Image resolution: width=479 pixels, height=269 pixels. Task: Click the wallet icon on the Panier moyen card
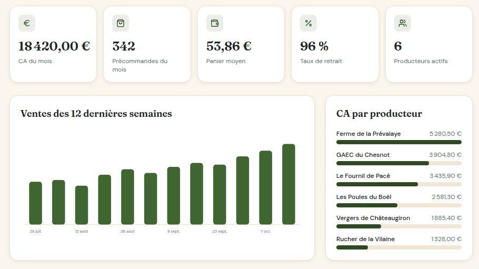pos(215,23)
